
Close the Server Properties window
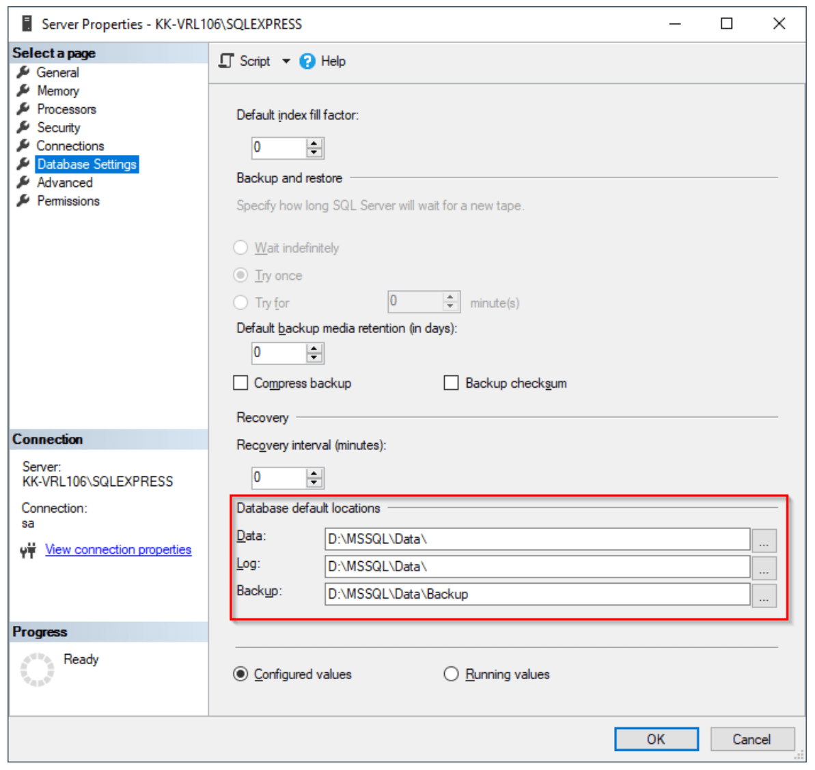click(x=779, y=24)
